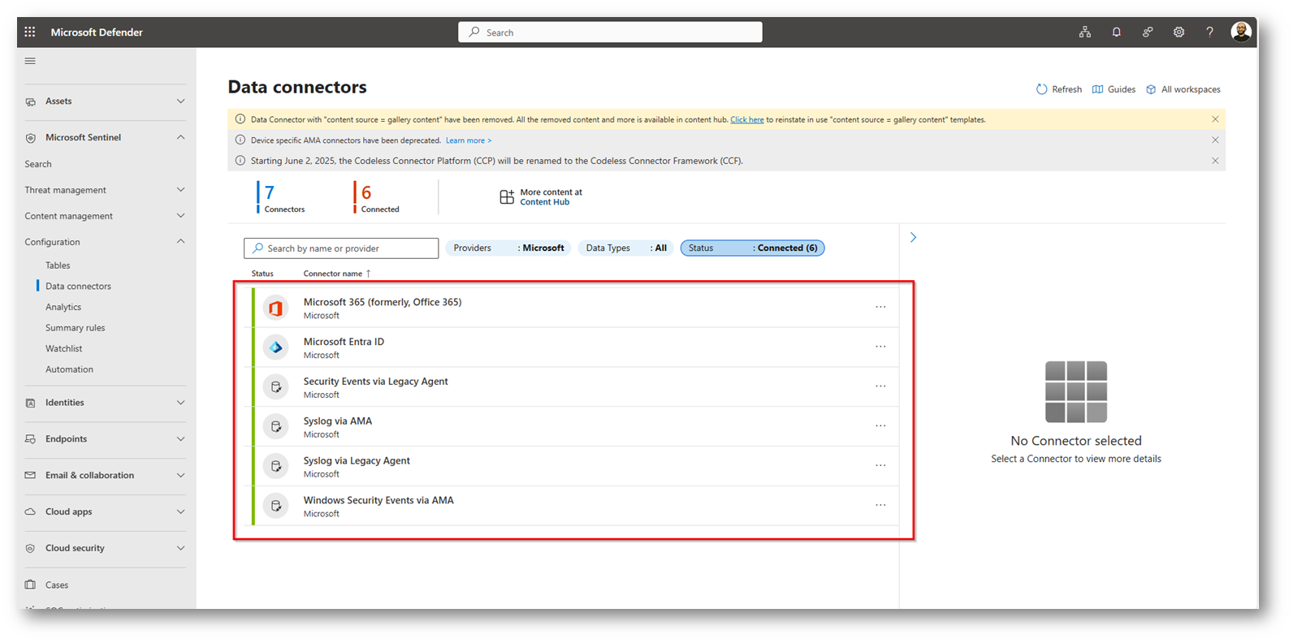Toggle the hamburger navigation menu

point(30,61)
